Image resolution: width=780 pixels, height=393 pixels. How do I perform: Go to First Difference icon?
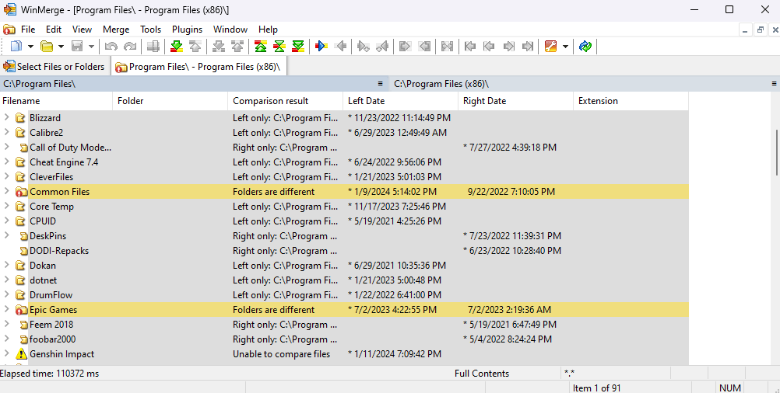tap(261, 47)
